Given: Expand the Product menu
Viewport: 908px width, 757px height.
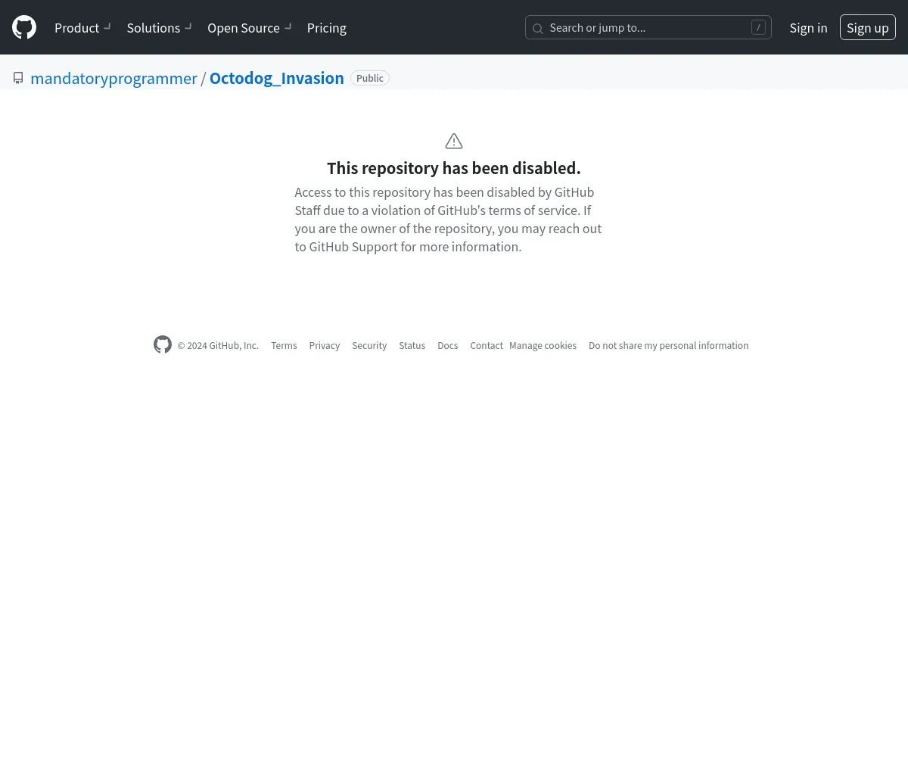Looking at the screenshot, I should tap(82, 27).
